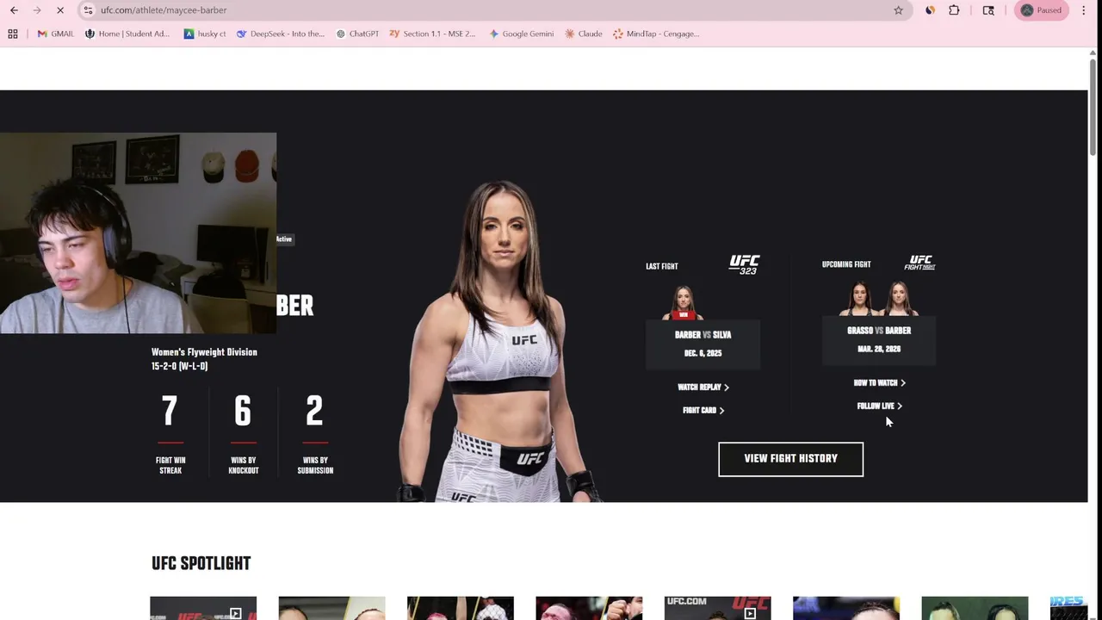
Task: Click the address bar URL ufc.com/athlete/maycee-barber
Action: point(164,10)
